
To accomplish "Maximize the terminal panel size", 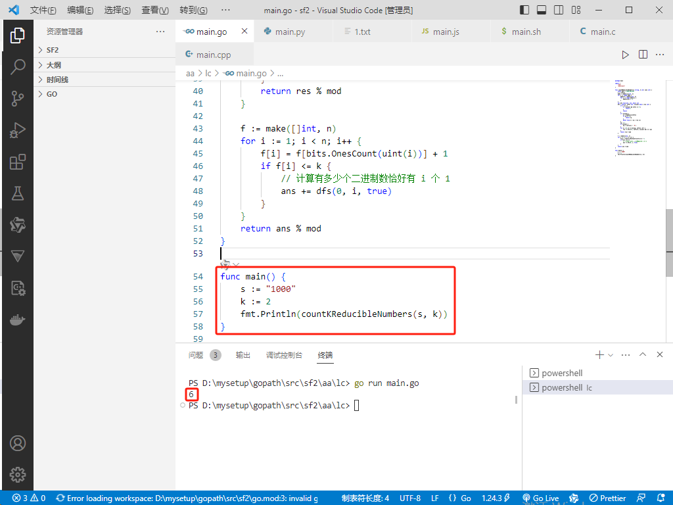I will click(643, 354).
